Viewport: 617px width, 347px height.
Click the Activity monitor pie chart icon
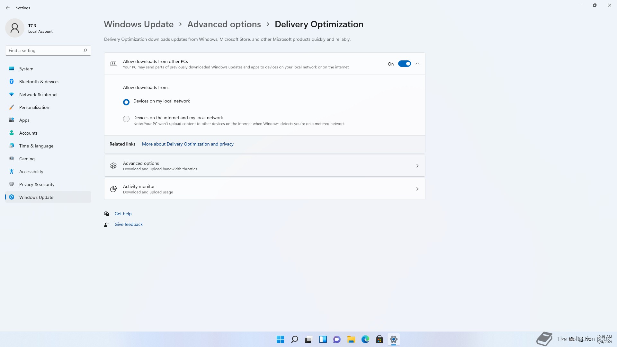(113, 189)
